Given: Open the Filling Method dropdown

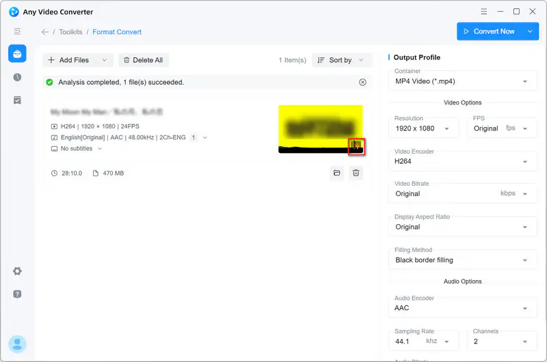Looking at the screenshot, I should 463,260.
